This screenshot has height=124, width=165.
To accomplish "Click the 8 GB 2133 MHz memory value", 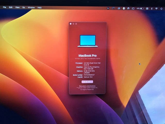I will [x=89, y=72].
